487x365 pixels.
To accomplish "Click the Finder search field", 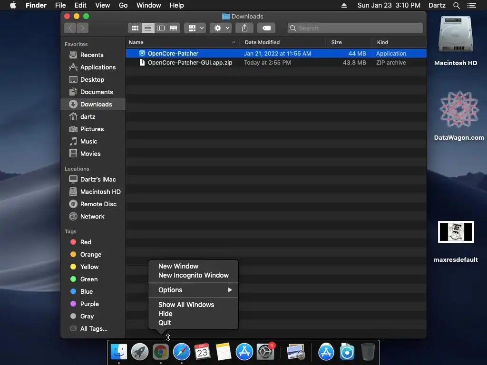I will [355, 28].
